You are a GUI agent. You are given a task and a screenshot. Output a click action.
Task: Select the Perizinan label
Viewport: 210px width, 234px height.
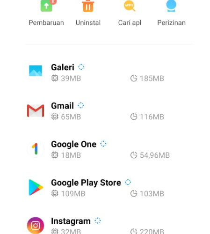point(171,23)
